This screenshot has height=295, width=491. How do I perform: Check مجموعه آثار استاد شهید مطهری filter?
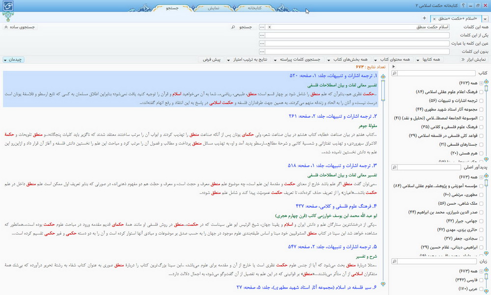pos(481,109)
